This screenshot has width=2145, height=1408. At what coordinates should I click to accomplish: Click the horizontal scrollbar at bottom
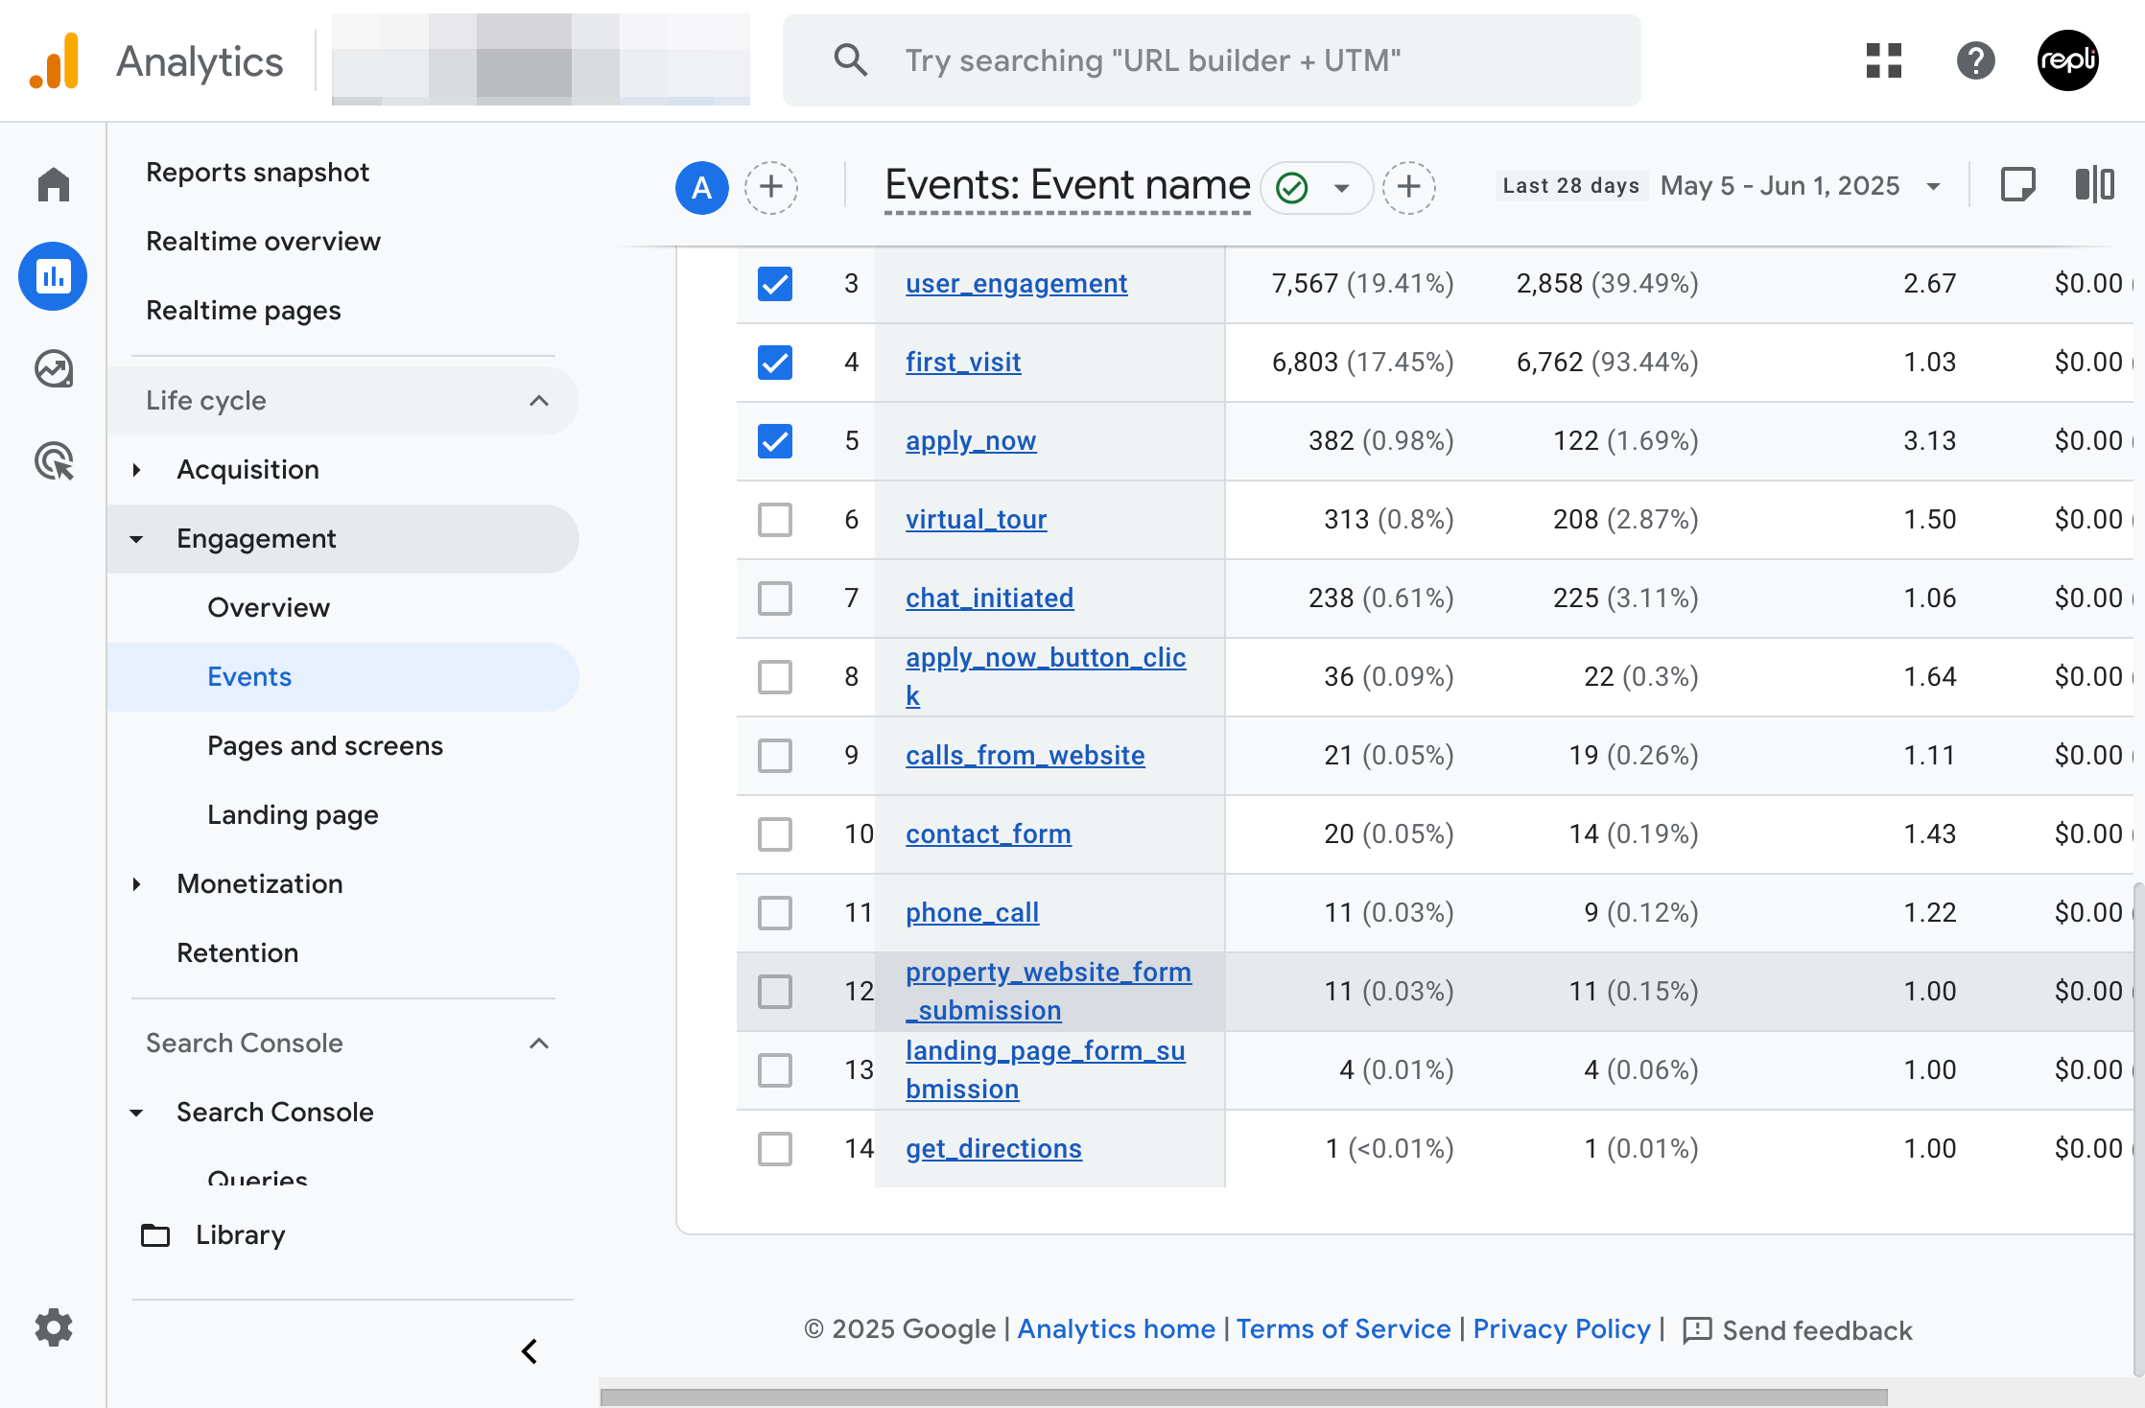coord(1243,1396)
